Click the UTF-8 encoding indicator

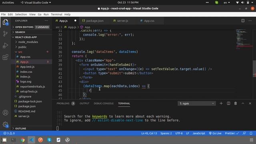[179, 133]
